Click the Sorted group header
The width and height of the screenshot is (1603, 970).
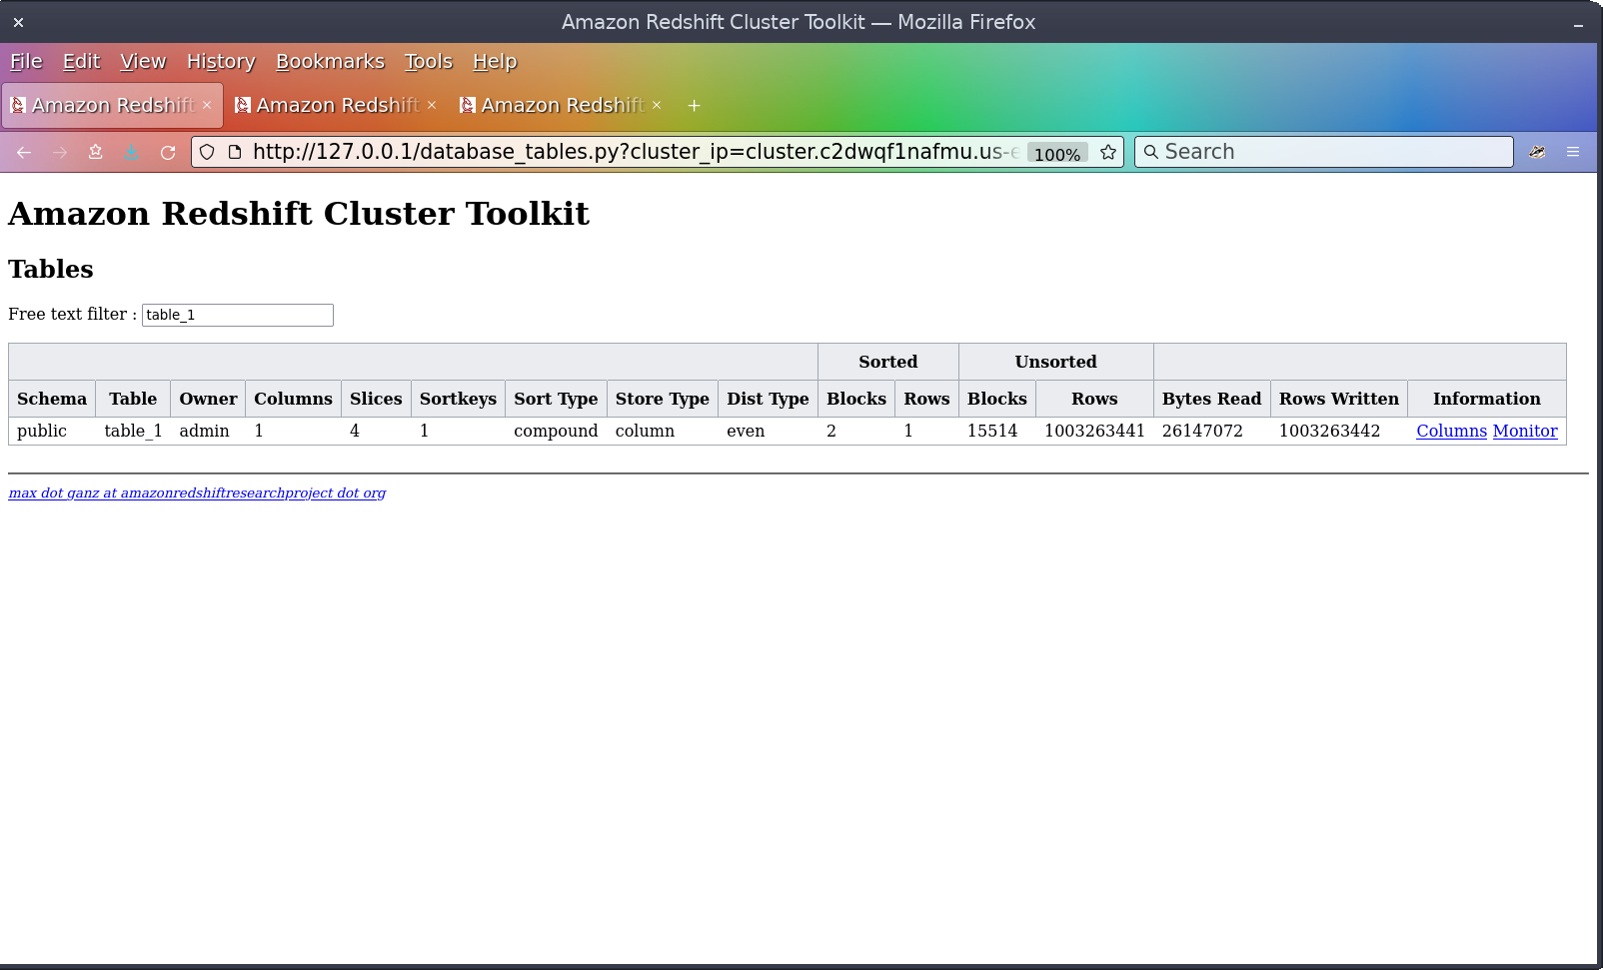(888, 362)
